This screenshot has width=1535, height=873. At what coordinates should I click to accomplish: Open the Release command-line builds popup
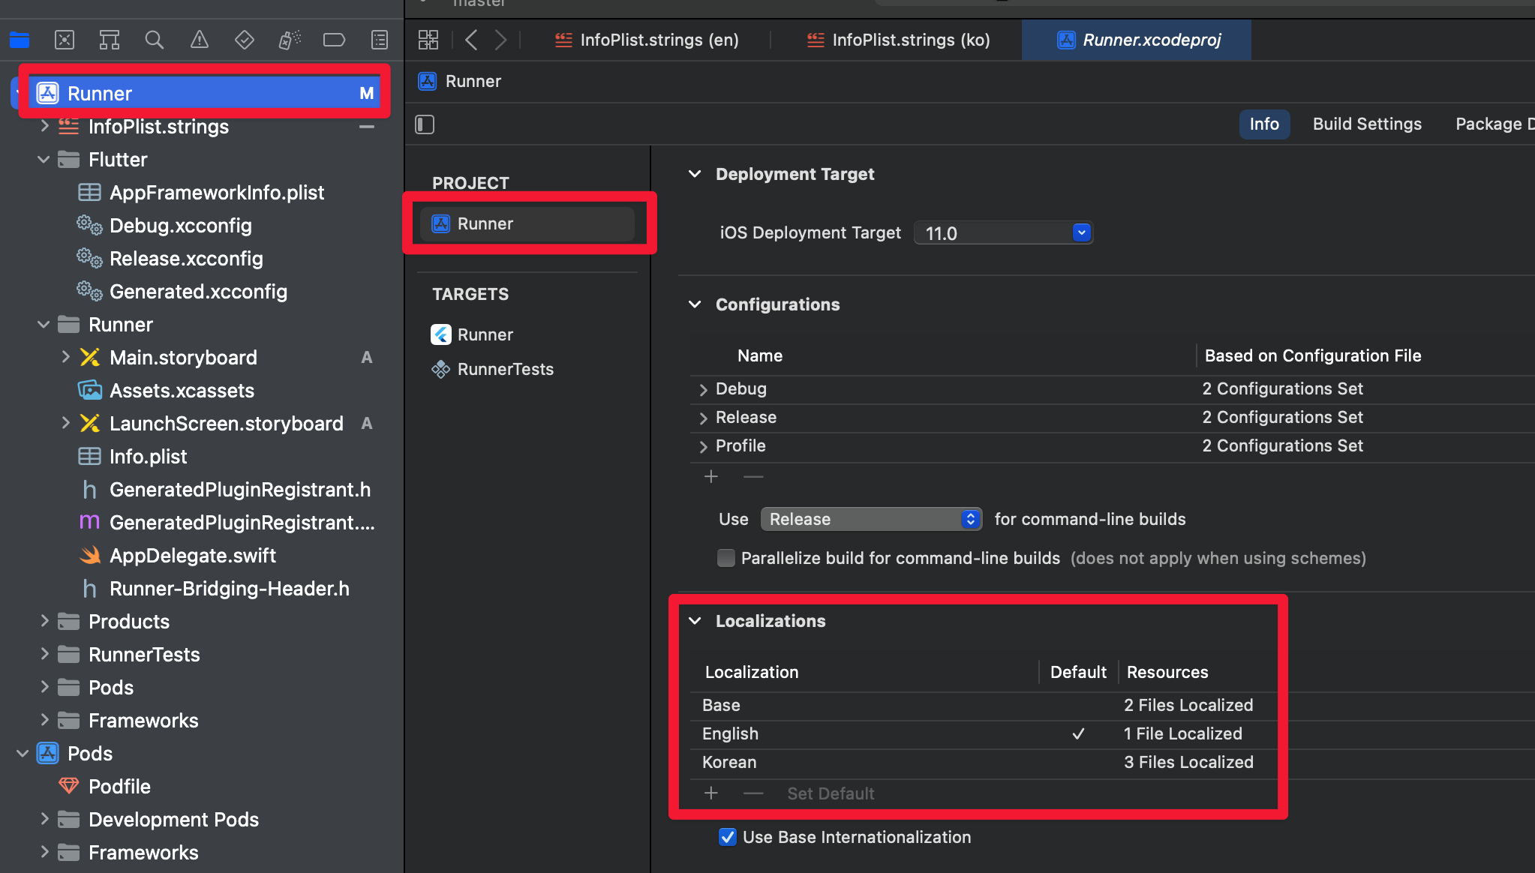(871, 519)
